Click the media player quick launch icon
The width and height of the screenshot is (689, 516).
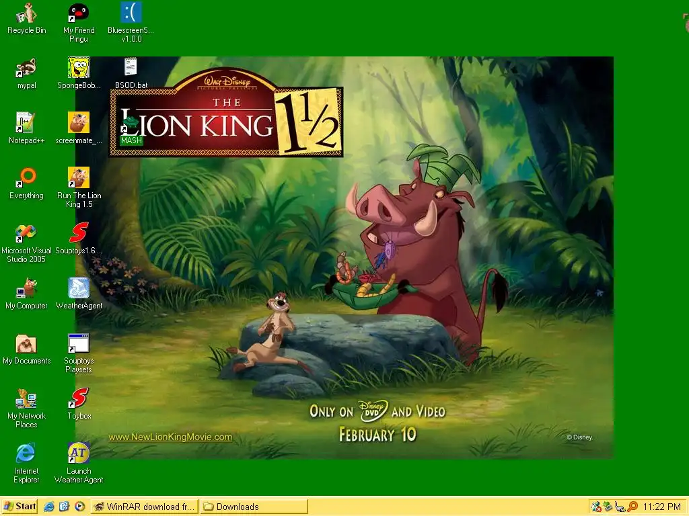pos(79,507)
